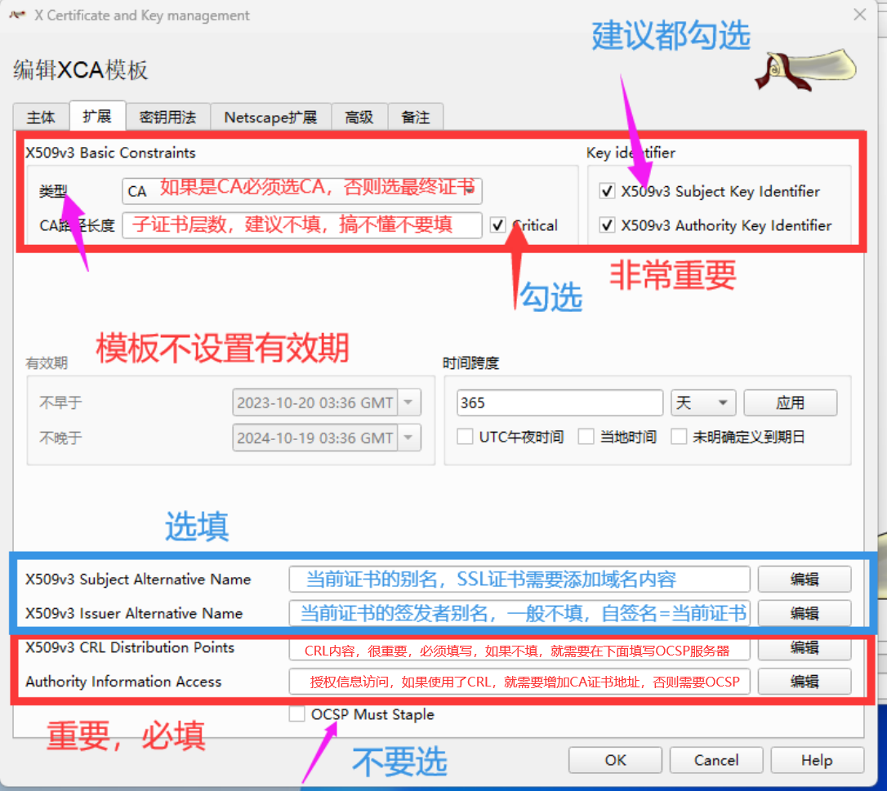Click the 应用 button
Screen dimensions: 887x791
(x=790, y=402)
